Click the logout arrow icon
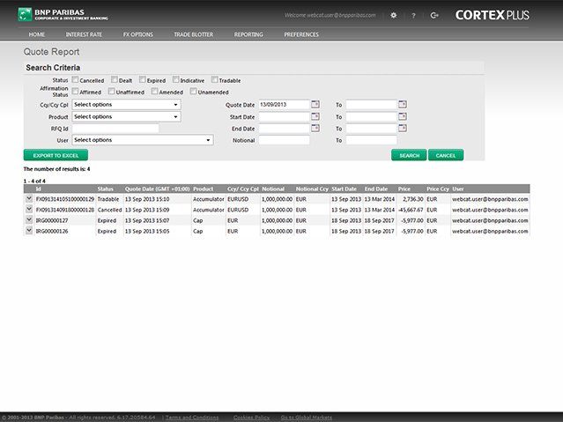The width and height of the screenshot is (563, 422). (x=434, y=16)
